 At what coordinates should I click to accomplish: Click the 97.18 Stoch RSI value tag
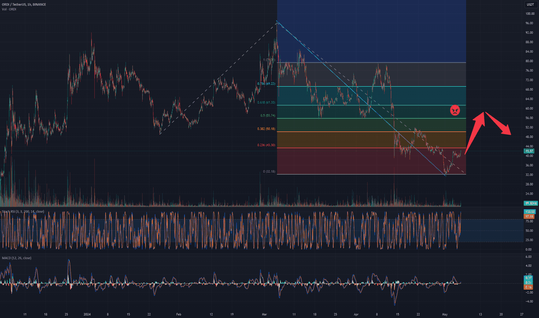(x=529, y=217)
